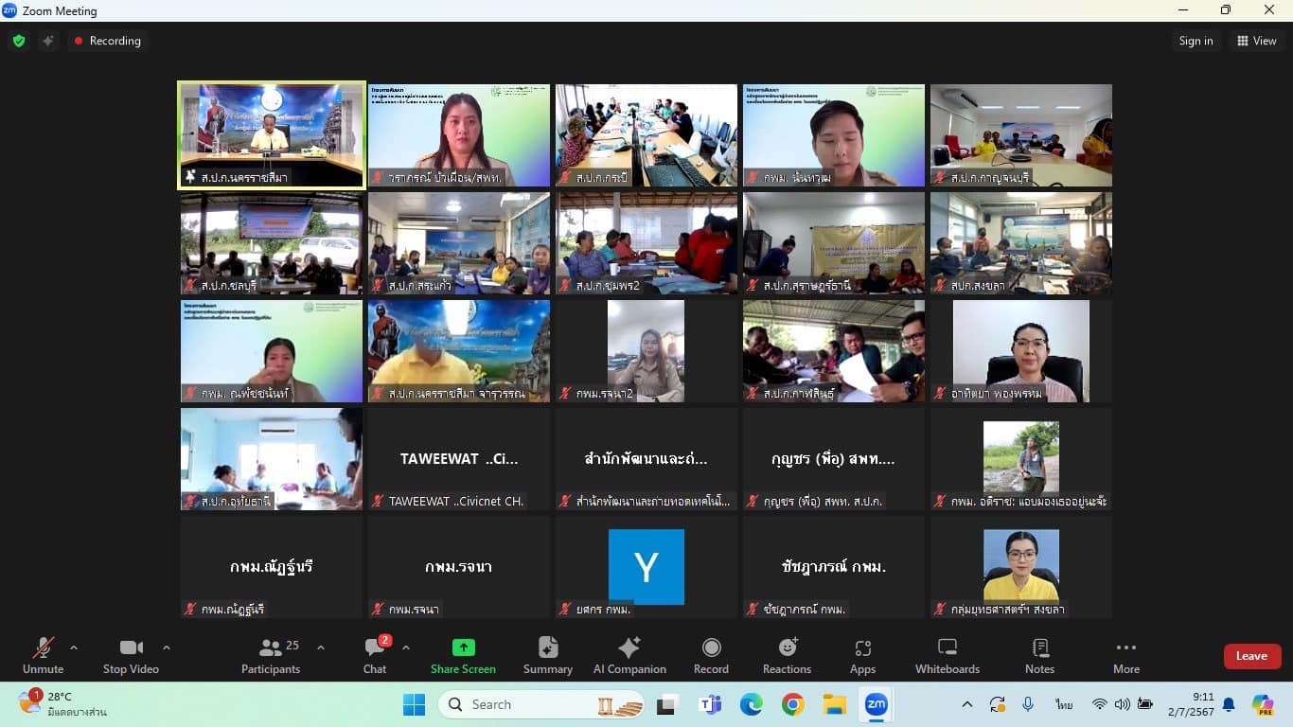
Task: Open the weather widget showing 28°C
Action: [62, 703]
